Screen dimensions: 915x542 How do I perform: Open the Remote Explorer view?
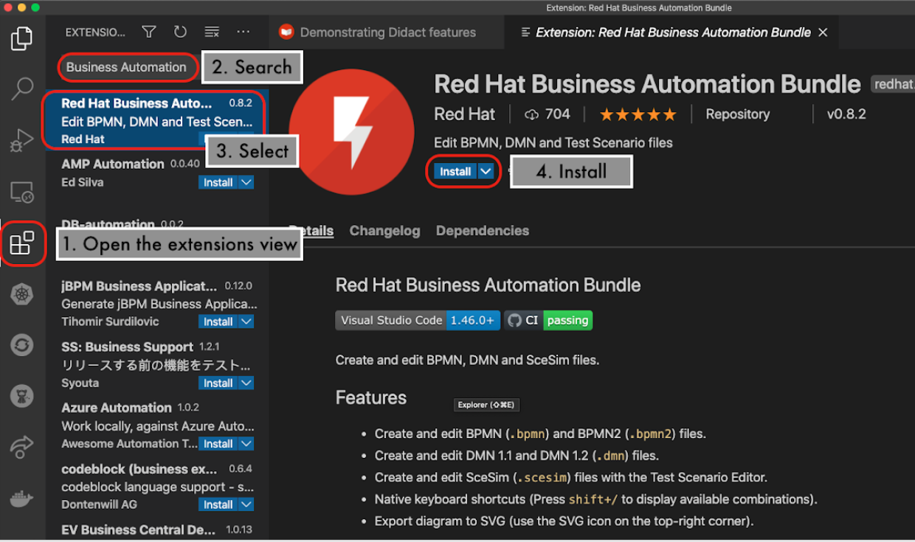22,193
